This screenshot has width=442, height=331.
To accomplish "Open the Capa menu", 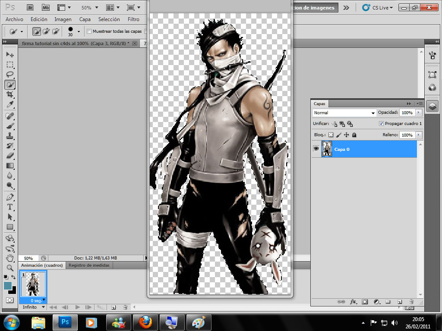I will (85, 19).
